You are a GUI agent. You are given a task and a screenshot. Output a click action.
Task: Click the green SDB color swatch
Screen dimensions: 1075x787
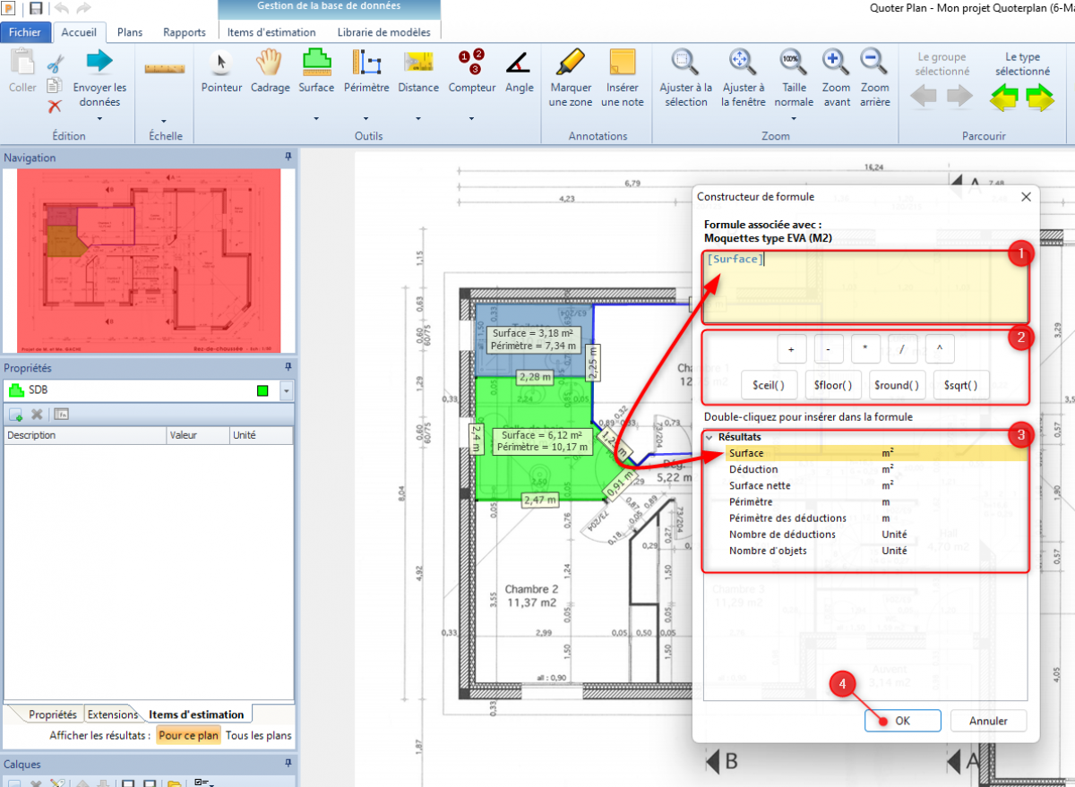pyautogui.click(x=262, y=391)
